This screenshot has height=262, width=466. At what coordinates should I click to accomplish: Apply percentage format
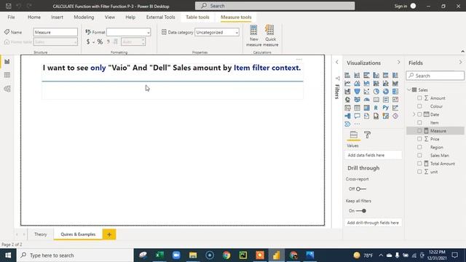coord(100,42)
